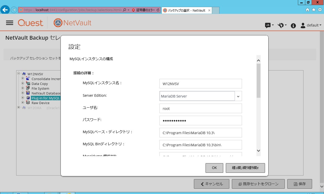The height and width of the screenshot is (194, 324).
Task: Click the 既存セットをクローン button
Action: (x=258, y=184)
